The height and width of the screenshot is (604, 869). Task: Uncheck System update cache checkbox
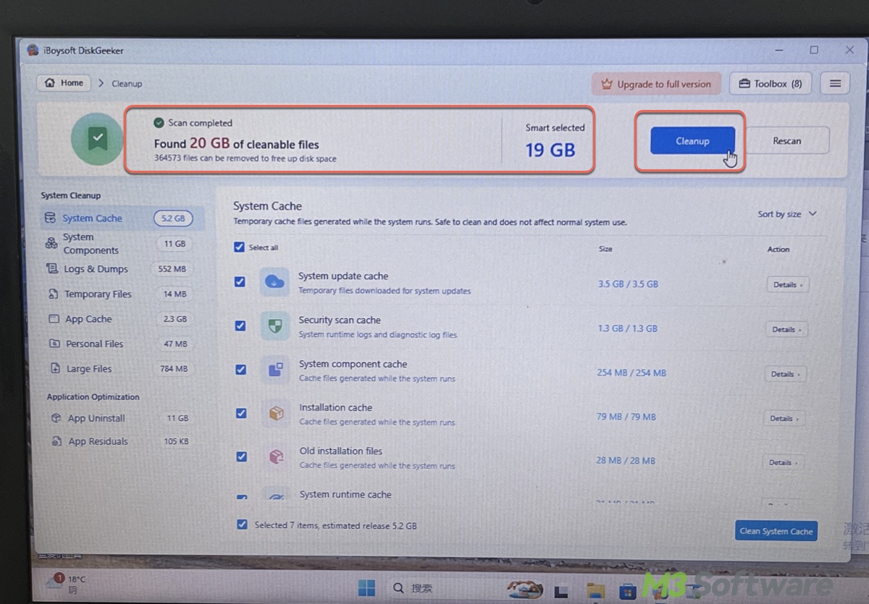click(240, 282)
